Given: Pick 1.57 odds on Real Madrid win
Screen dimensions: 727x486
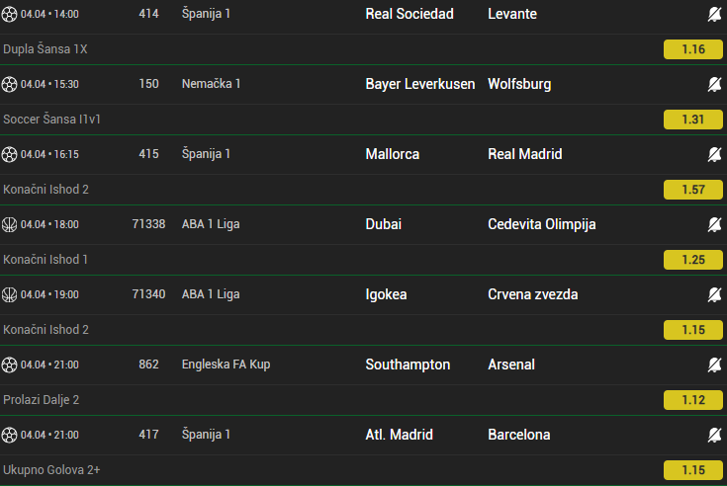Looking at the screenshot, I should (692, 189).
